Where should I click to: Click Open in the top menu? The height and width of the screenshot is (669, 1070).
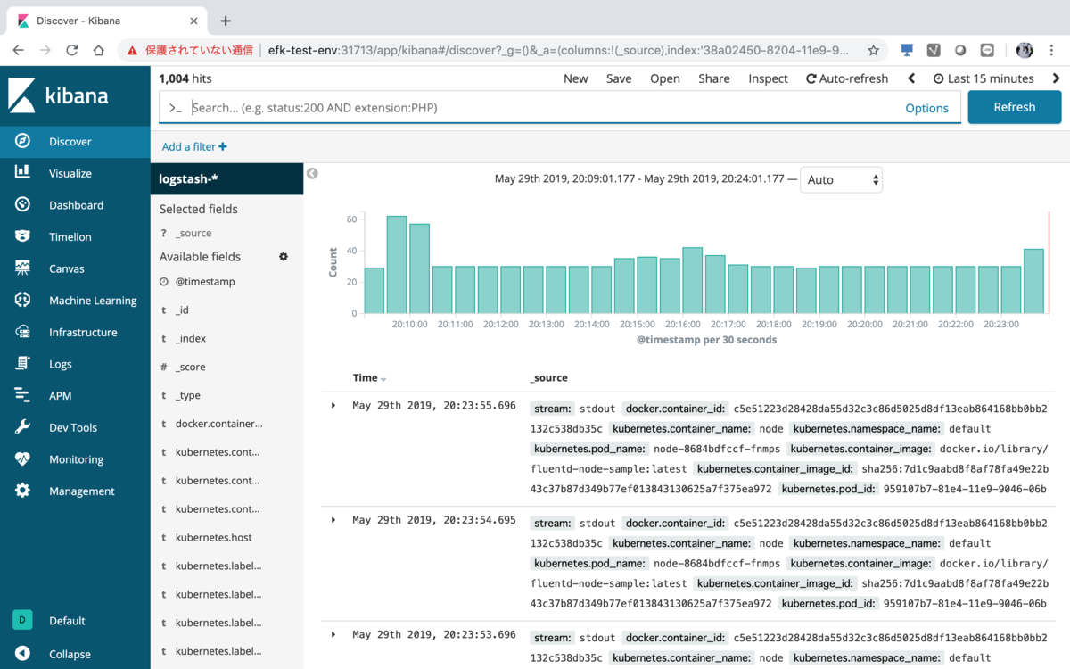coord(665,78)
